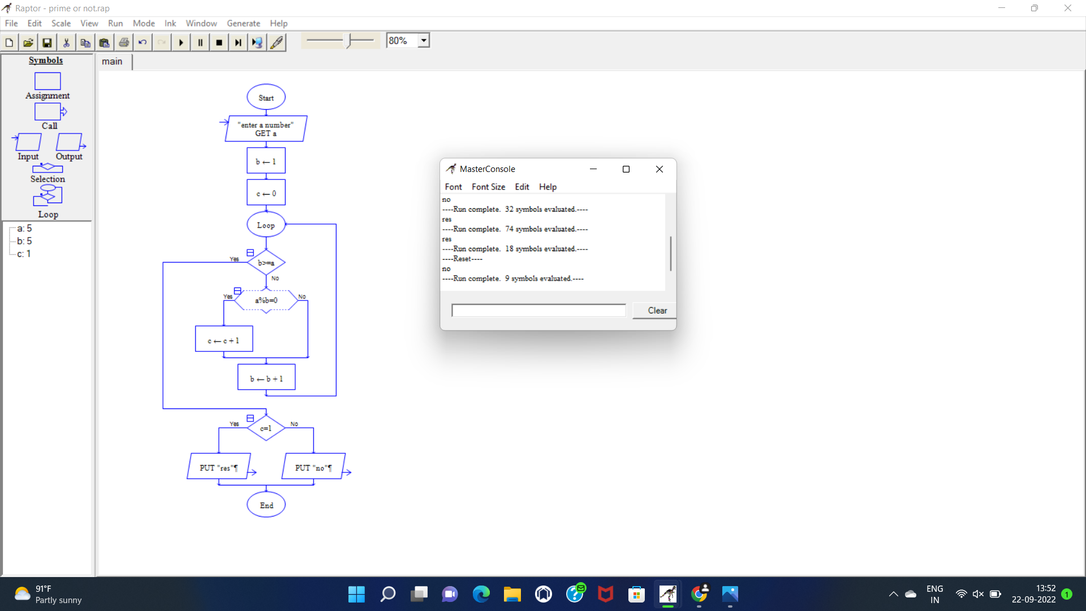Screen dimensions: 1086x611
Task: Click the Run (play) flowchart button
Action: [181, 42]
